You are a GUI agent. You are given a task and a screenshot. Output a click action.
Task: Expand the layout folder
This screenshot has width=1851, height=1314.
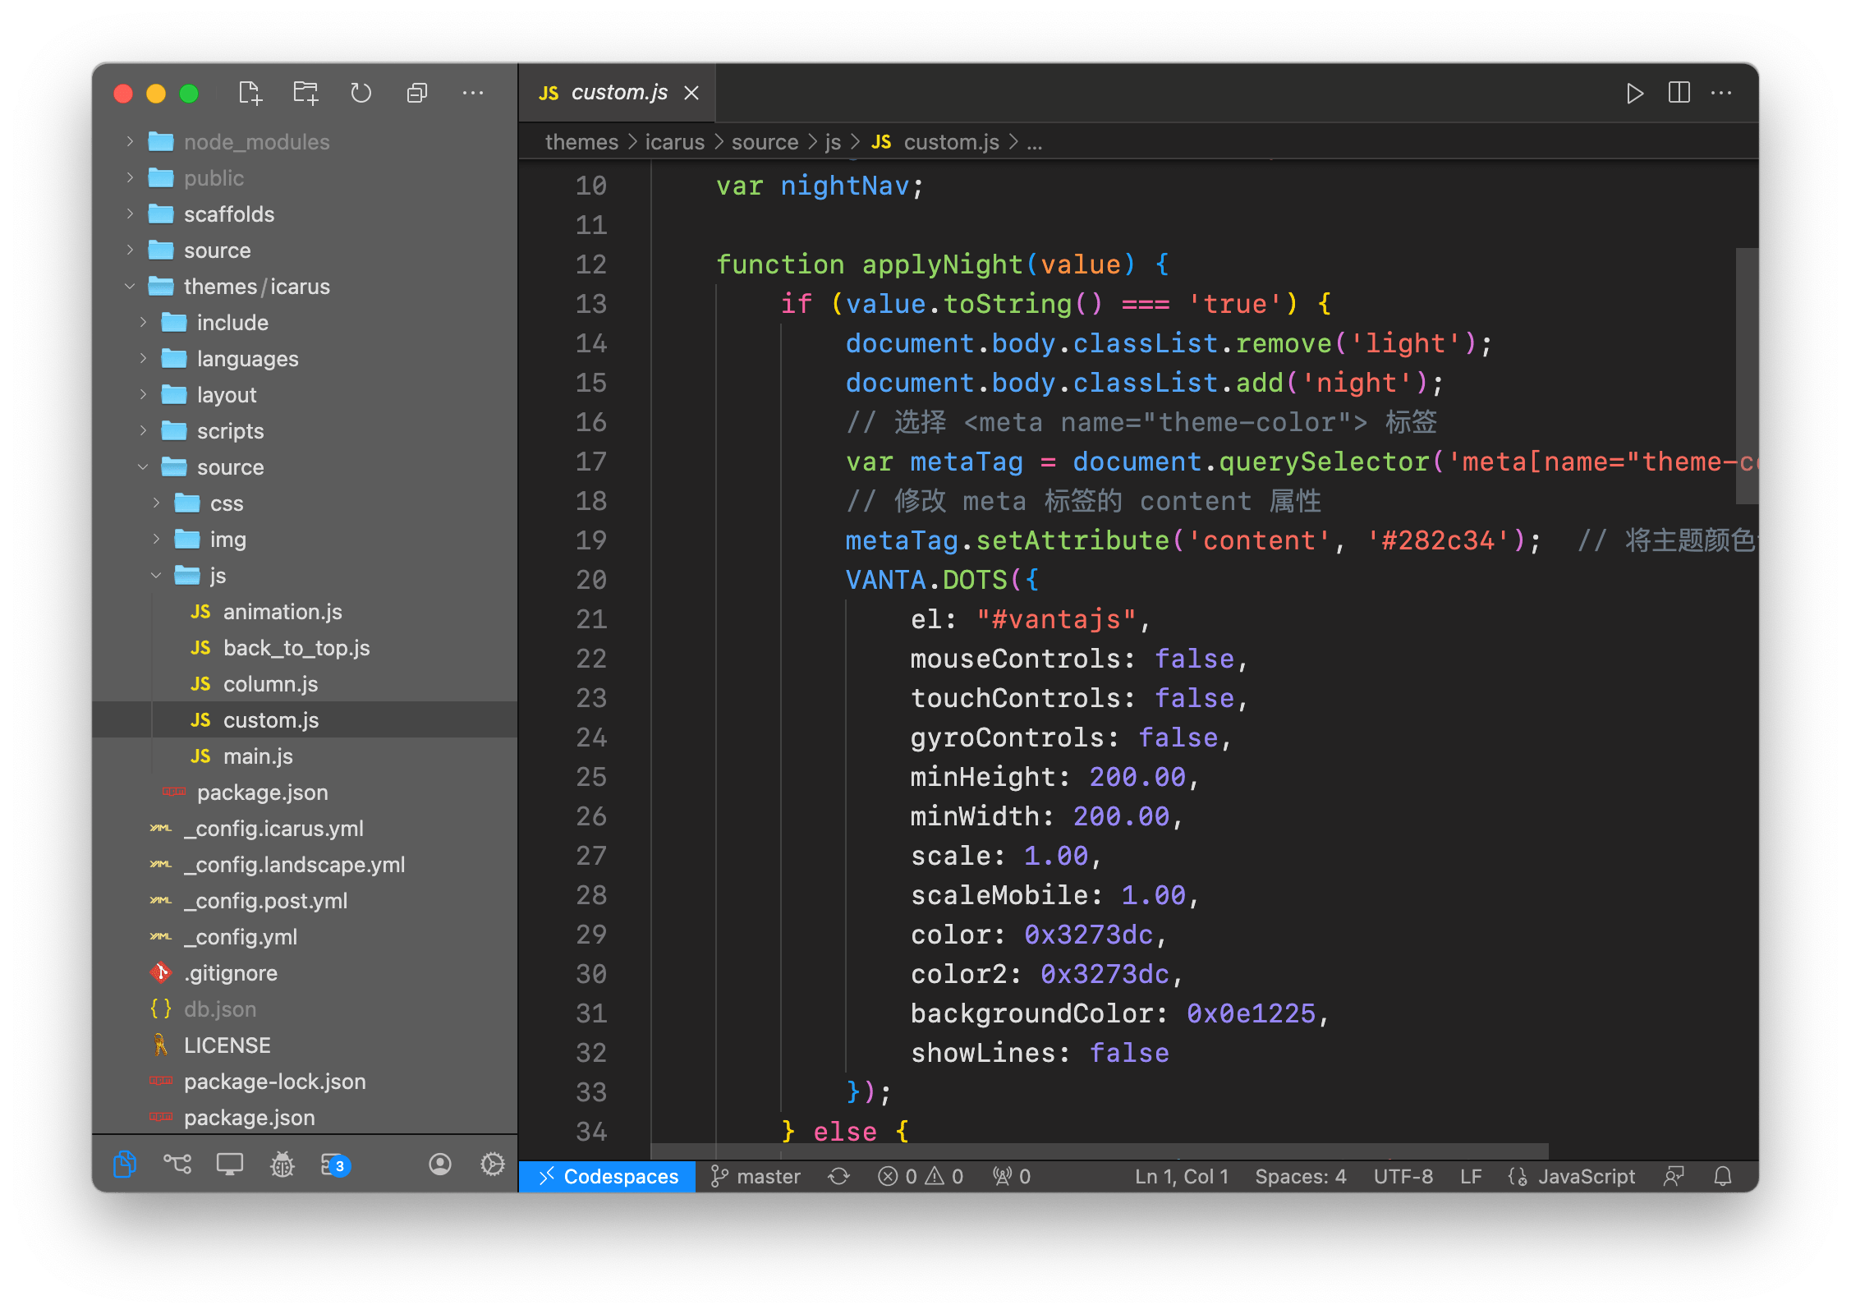coord(305,395)
